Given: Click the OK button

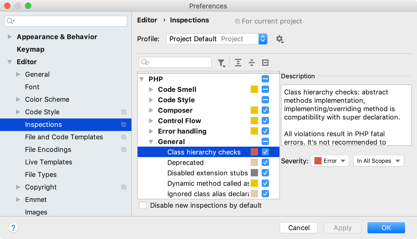Looking at the screenshot, I should (386, 228).
